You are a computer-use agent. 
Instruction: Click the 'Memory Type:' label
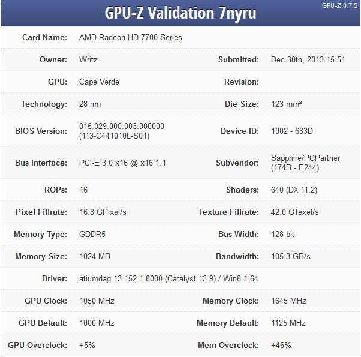pos(41,234)
